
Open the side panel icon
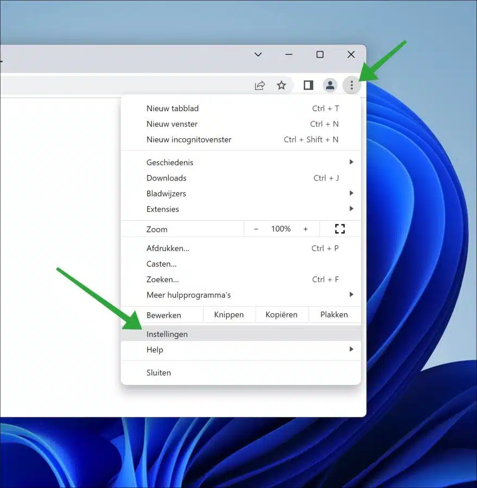(308, 85)
